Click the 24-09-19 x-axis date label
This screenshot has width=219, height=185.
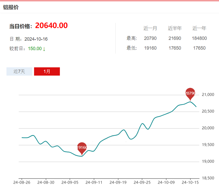[x=118, y=181]
